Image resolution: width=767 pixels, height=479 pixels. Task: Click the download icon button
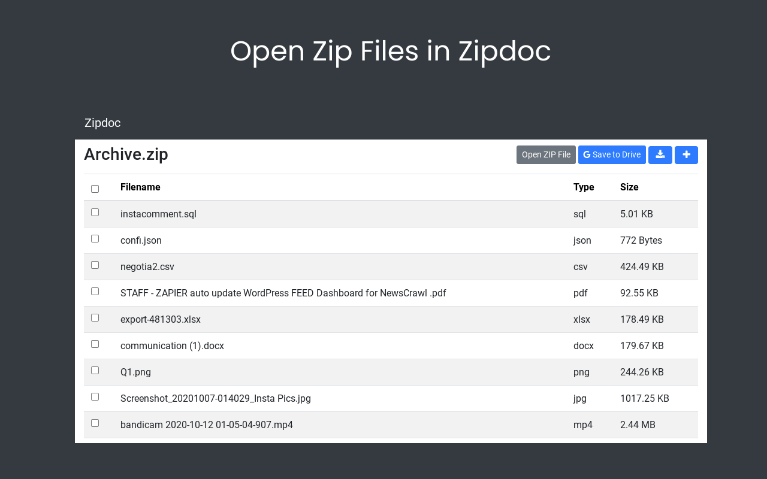660,154
